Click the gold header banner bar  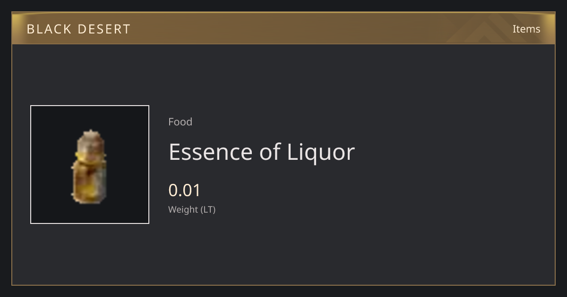(x=283, y=28)
